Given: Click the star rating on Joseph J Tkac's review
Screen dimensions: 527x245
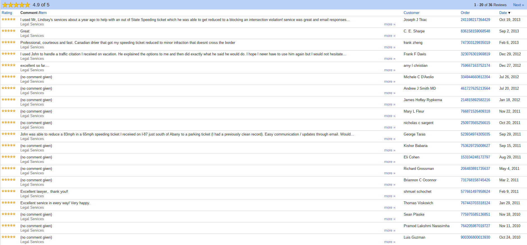Looking at the screenshot, I should coord(9,19).
